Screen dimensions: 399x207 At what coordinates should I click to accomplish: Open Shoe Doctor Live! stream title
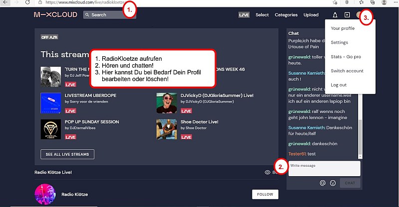[x=199, y=122]
